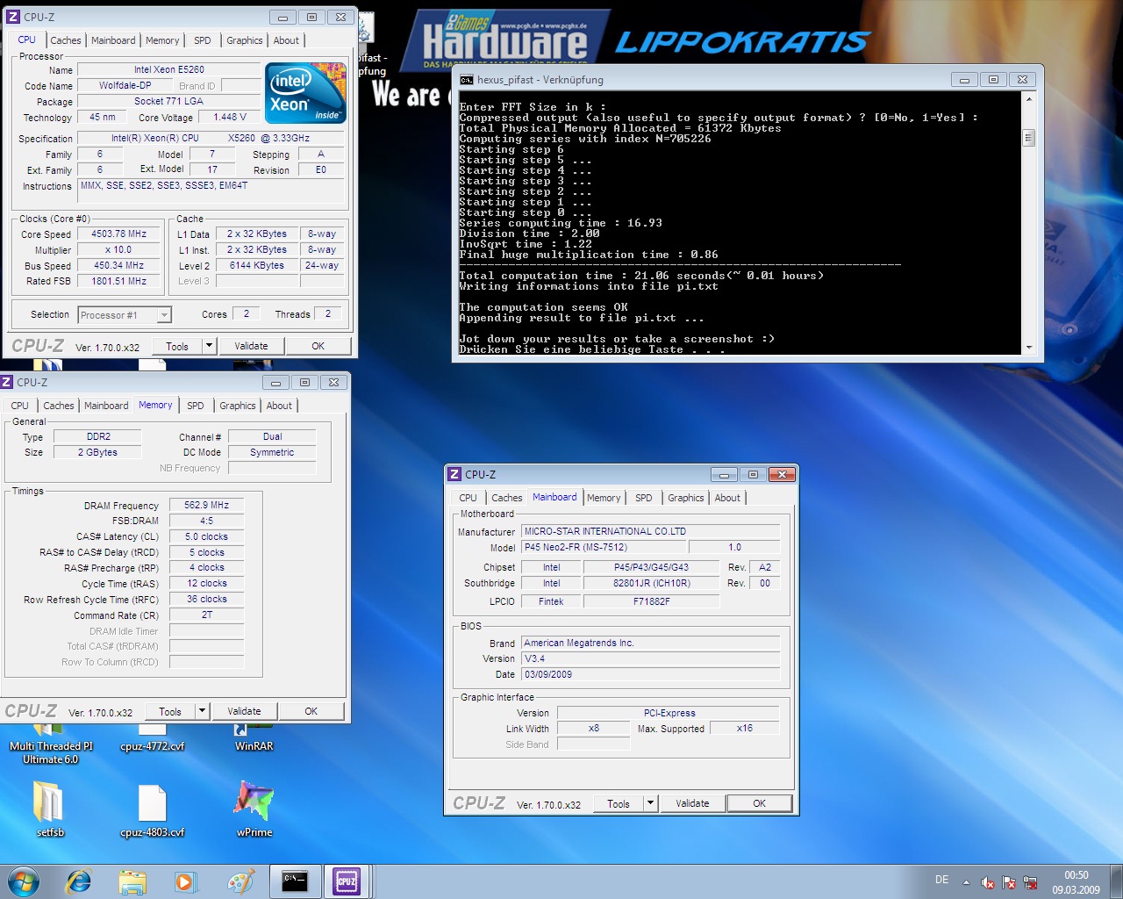Click Validate in the Memory CPU-Z window
Screen dimensions: 1123x899
(x=244, y=711)
